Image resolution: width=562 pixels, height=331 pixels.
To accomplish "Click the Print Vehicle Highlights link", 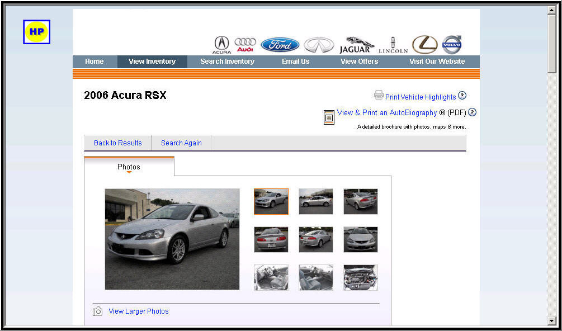I will point(421,97).
